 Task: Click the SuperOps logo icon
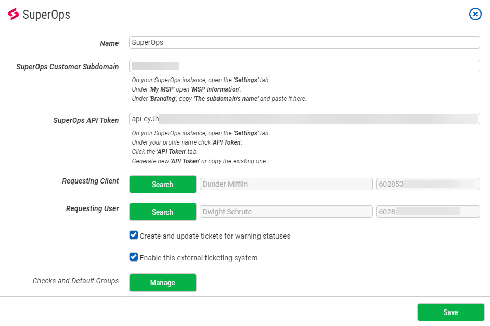tap(13, 15)
